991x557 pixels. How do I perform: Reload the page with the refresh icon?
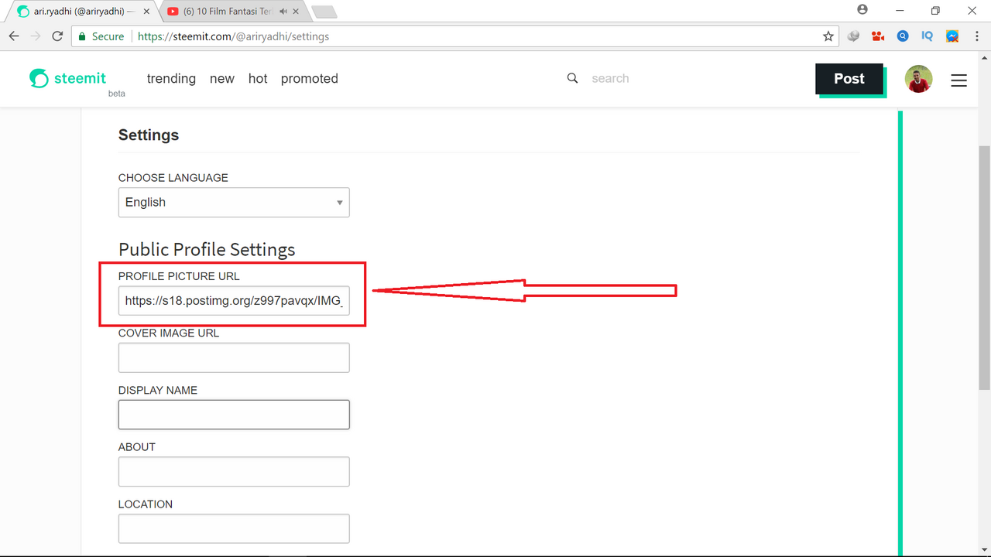pos(57,36)
